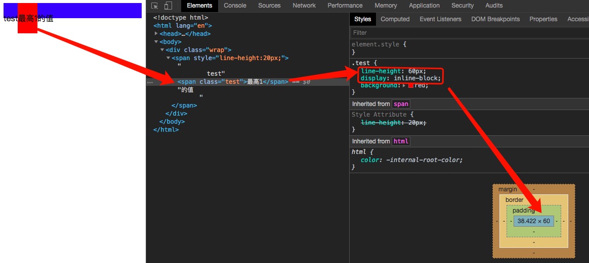589x263 pixels.
Task: Open the ellipsis actions for selected node
Action: coord(150,82)
